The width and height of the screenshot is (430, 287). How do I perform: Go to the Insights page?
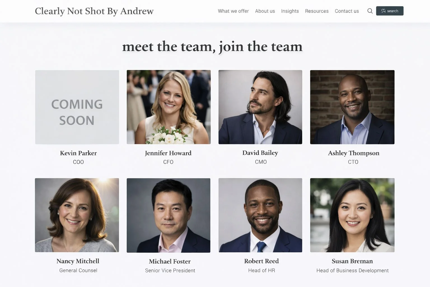[290, 11]
